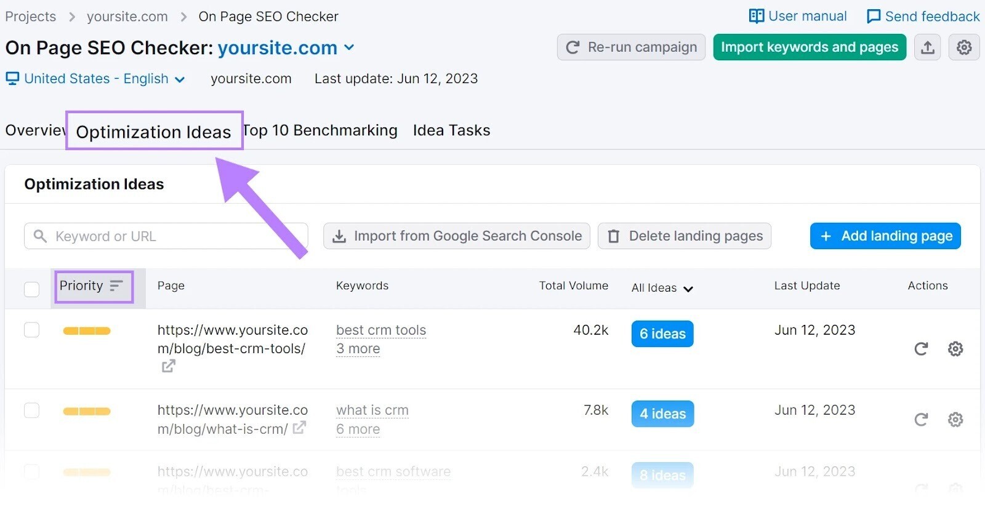This screenshot has width=985, height=523.
Task: Click refresh icon for what-is-crm row
Action: (x=921, y=420)
